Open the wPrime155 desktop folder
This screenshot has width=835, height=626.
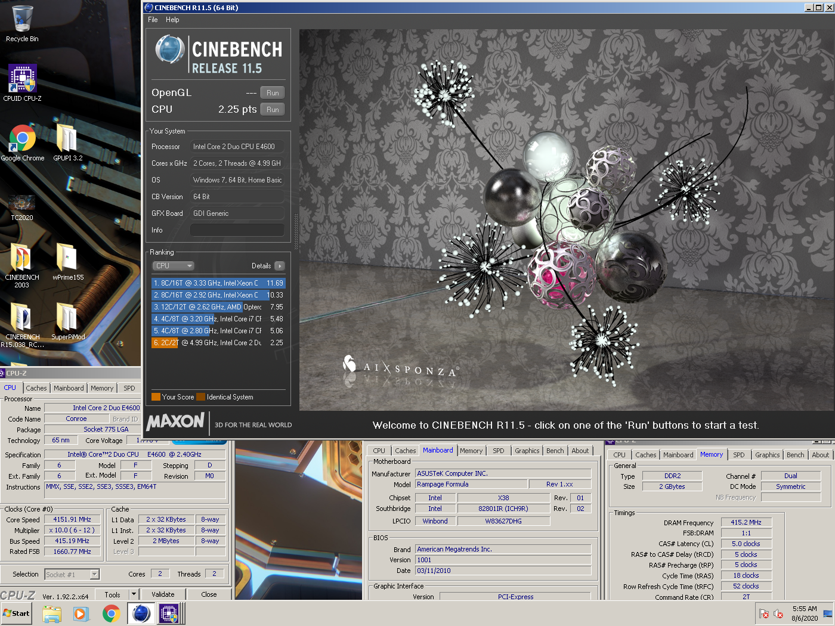click(x=67, y=262)
